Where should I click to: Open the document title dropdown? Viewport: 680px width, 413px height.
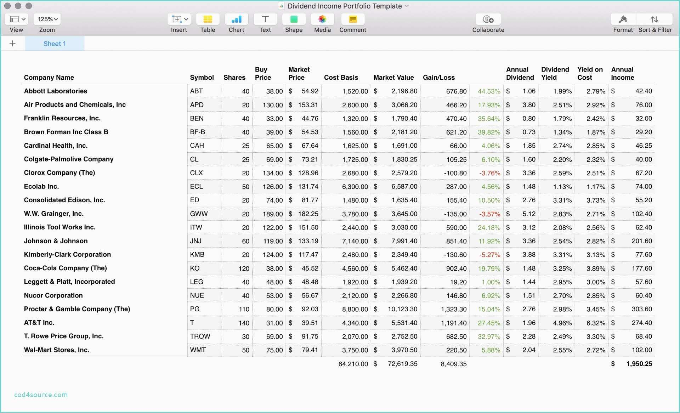[407, 6]
